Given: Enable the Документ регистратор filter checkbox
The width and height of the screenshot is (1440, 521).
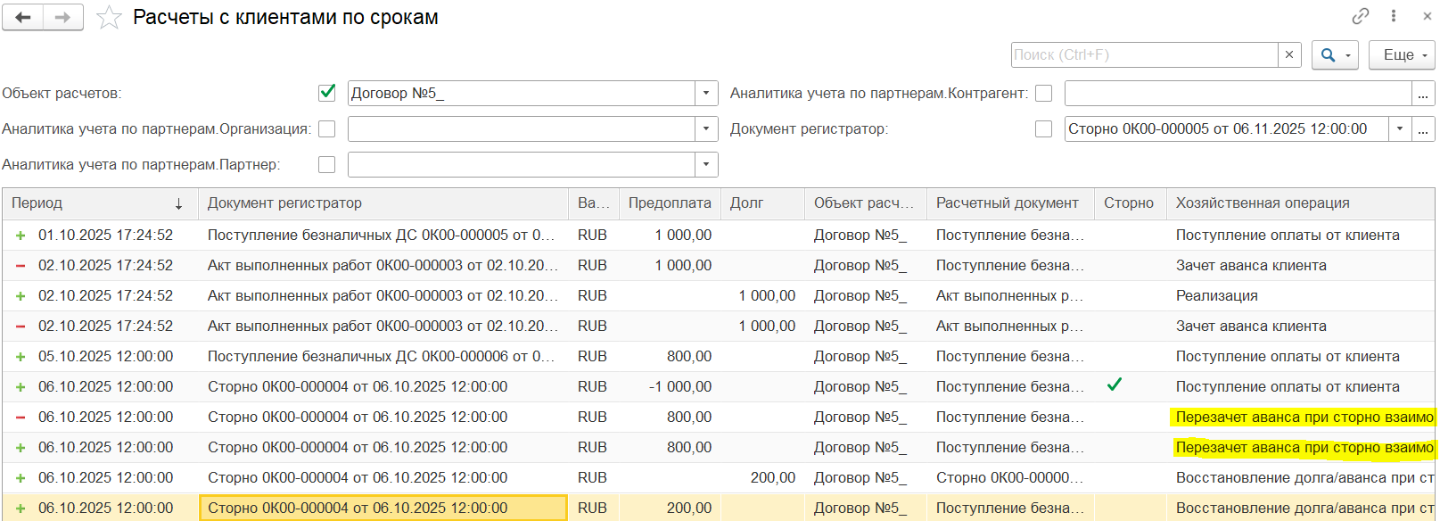Looking at the screenshot, I should pos(1043,129).
